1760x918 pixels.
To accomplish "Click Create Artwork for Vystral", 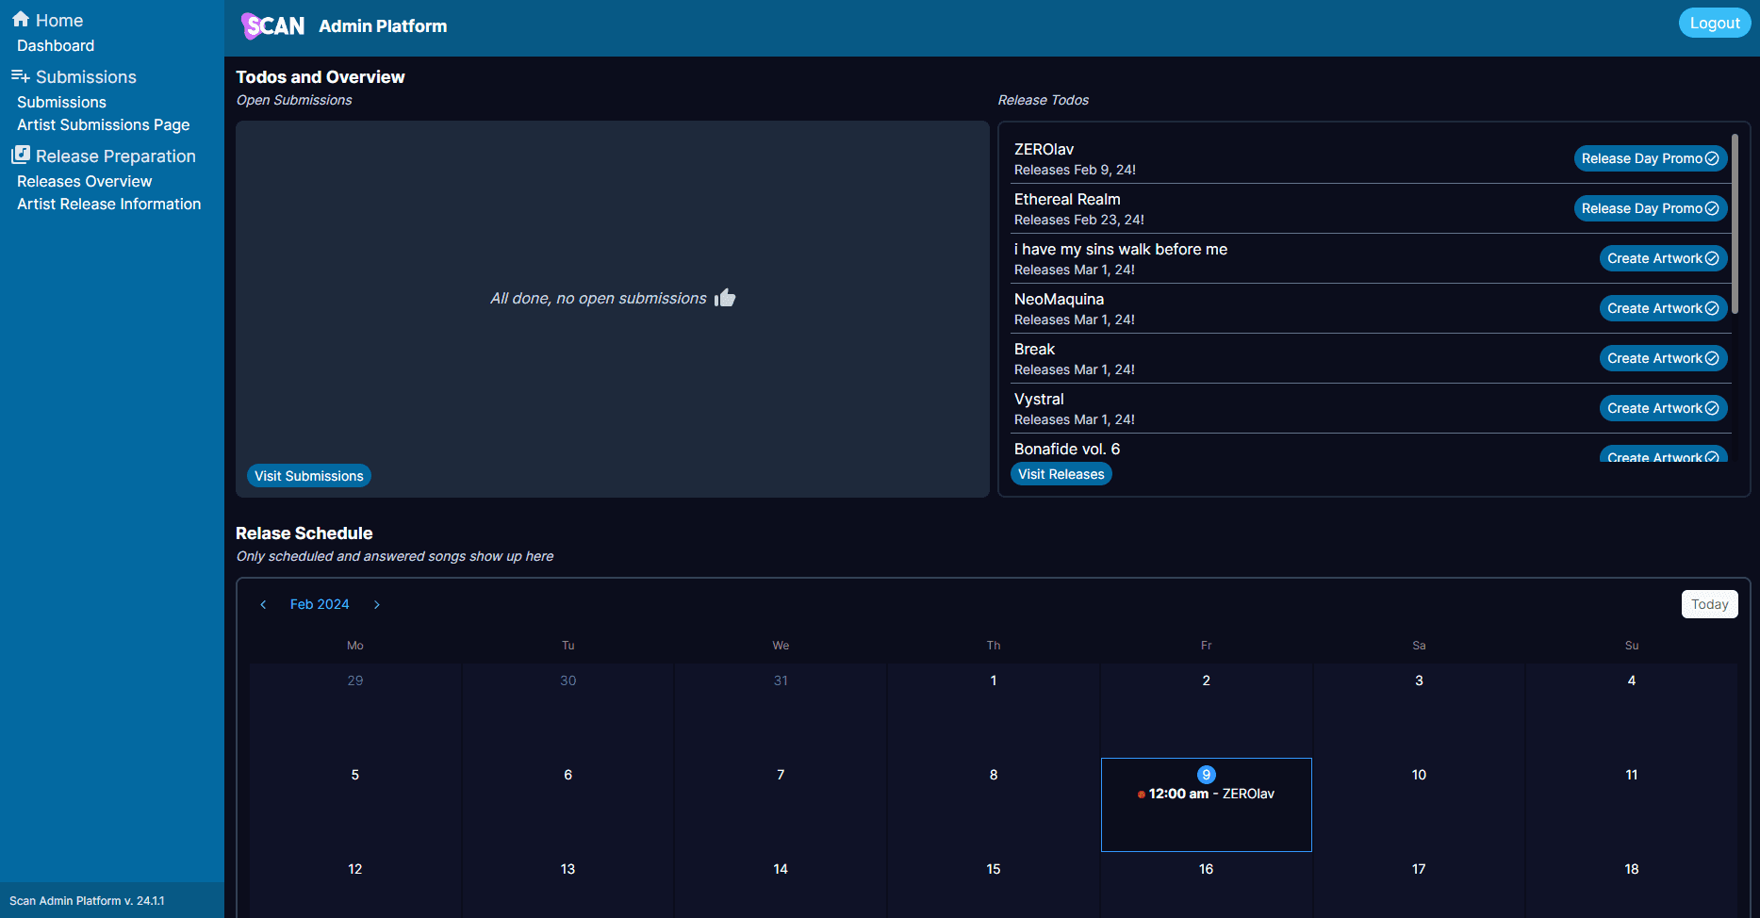I will pos(1663,408).
